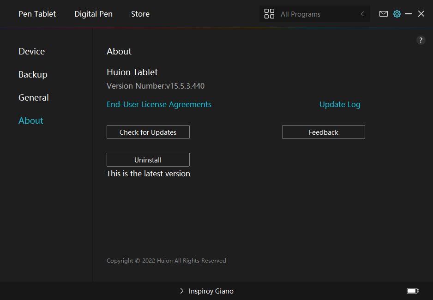
Task: Click the settings gear icon
Action: click(397, 14)
